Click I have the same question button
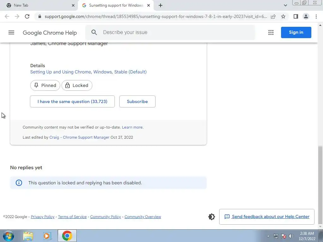323x242 pixels. (72, 101)
